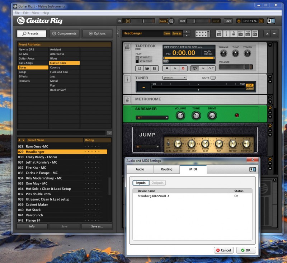Select the next preset with down arrow
The image size is (287, 263).
pyautogui.click(x=187, y=35)
